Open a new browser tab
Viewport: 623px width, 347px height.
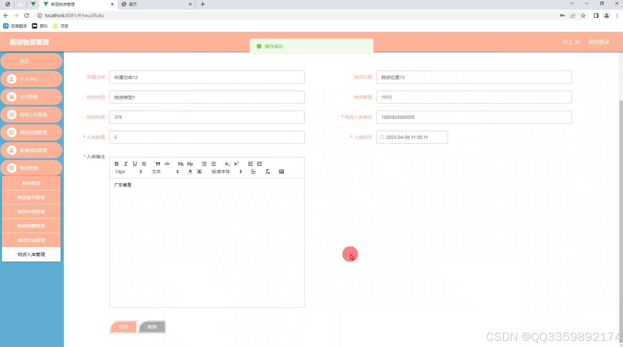click(x=202, y=4)
